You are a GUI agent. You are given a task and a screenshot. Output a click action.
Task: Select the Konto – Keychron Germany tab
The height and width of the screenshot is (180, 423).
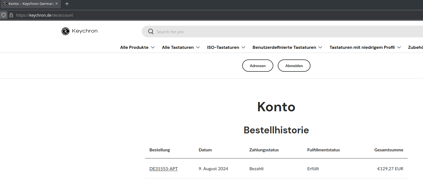[31, 4]
